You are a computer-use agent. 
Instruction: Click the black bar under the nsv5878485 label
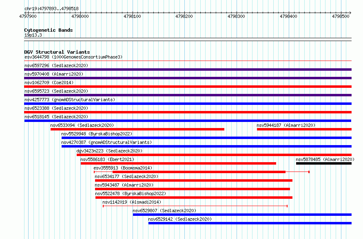point(324,163)
